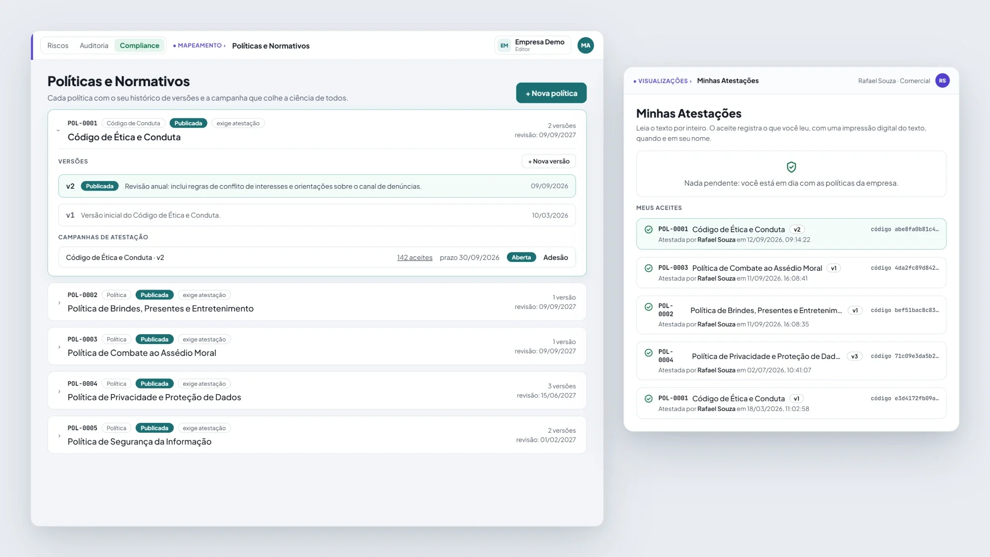Screen dimensions: 990x557
Task: Open the MA user avatar menu
Action: [586, 46]
